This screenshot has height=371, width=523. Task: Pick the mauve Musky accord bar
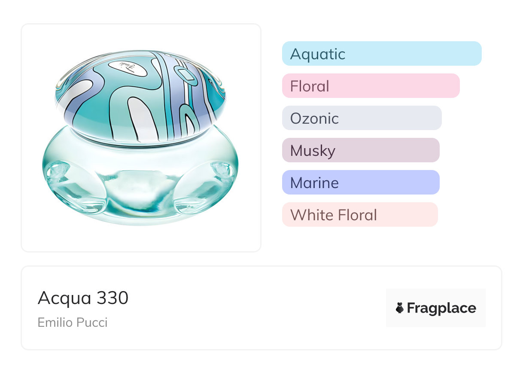361,150
